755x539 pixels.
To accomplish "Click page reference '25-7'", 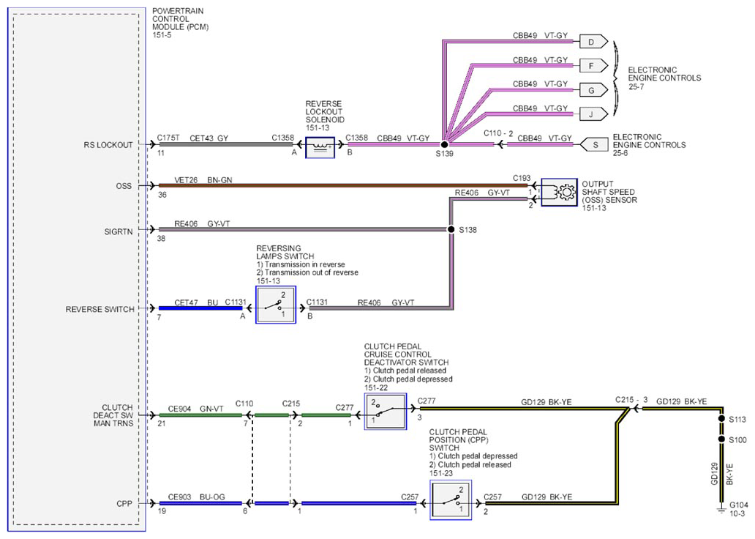I will click(636, 86).
